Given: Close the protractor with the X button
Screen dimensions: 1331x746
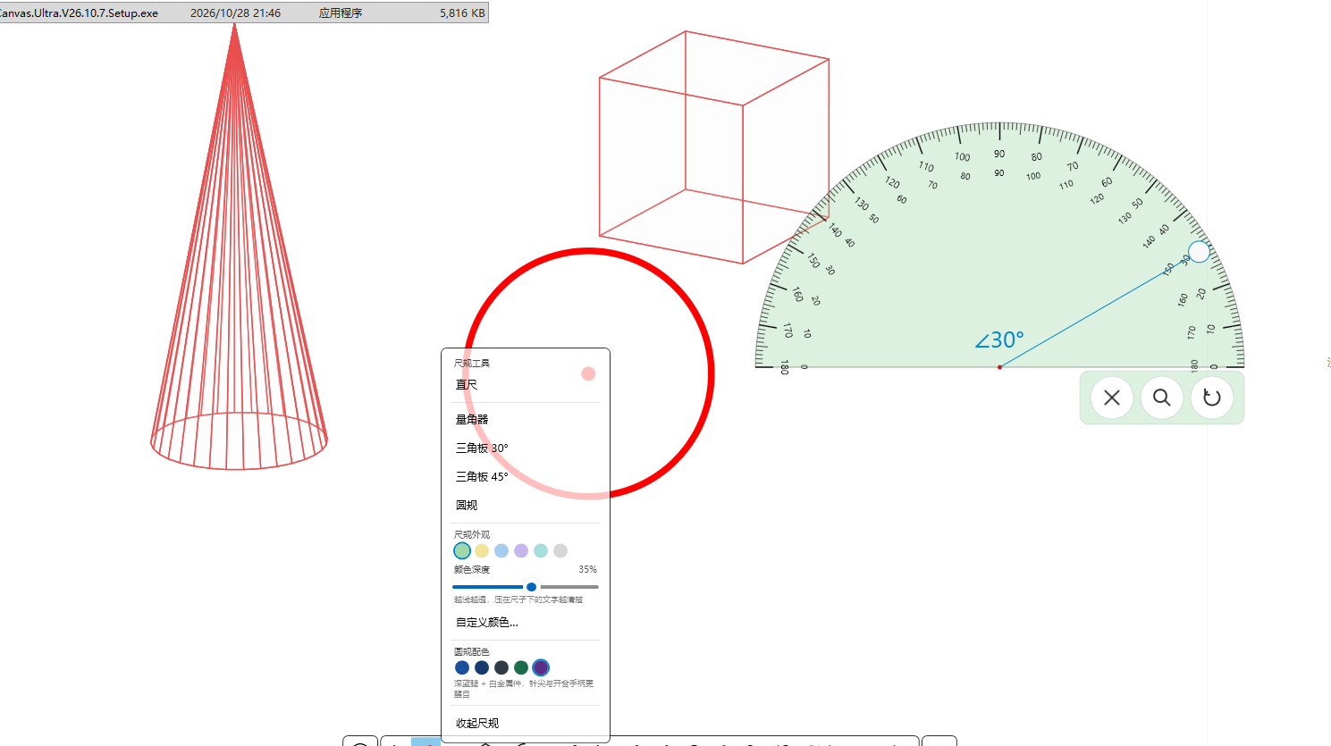Looking at the screenshot, I should click(x=1112, y=398).
